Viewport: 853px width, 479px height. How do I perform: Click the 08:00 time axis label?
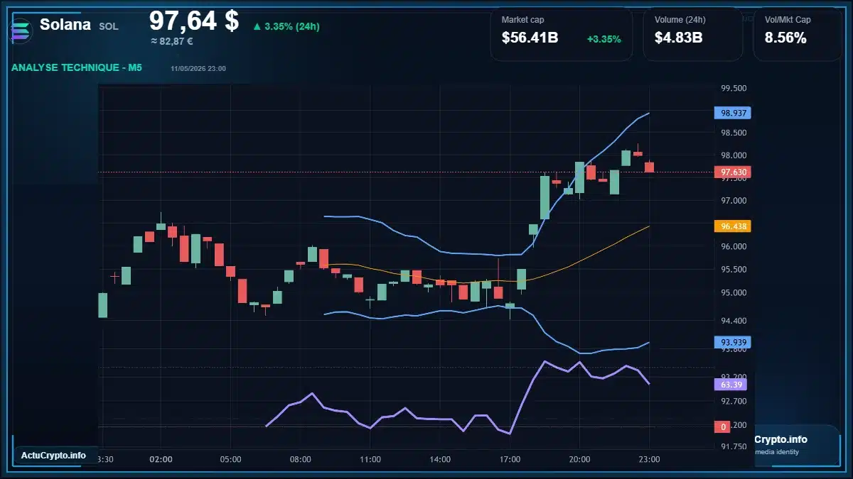pos(300,459)
